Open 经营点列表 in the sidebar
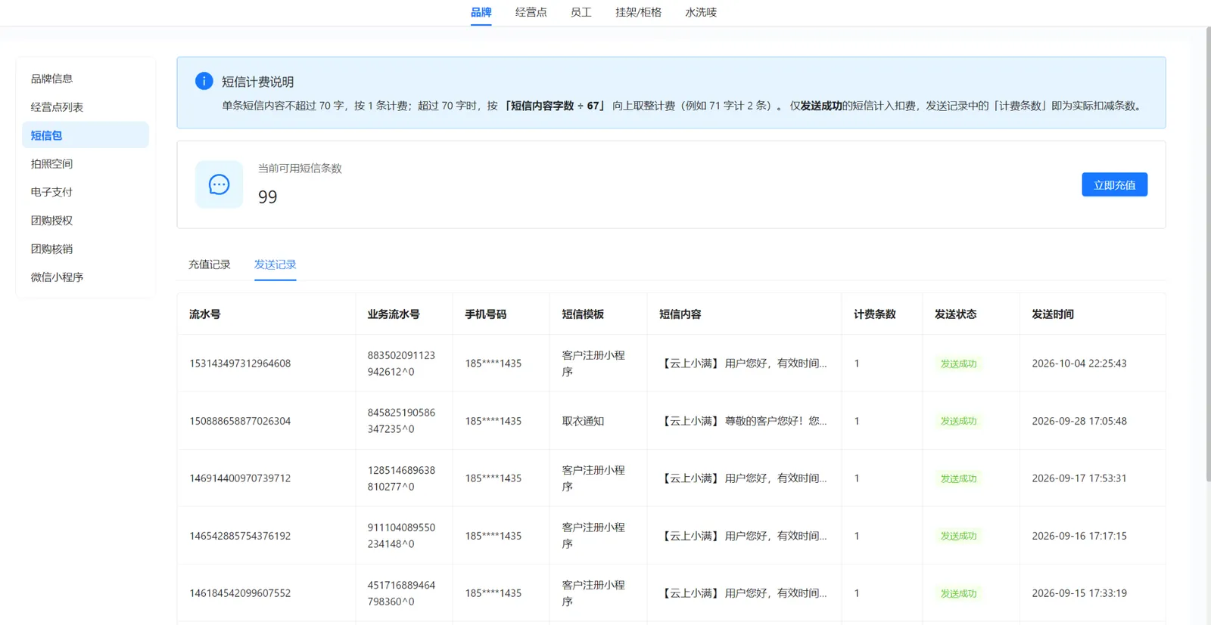1211x625 pixels. 86,107
